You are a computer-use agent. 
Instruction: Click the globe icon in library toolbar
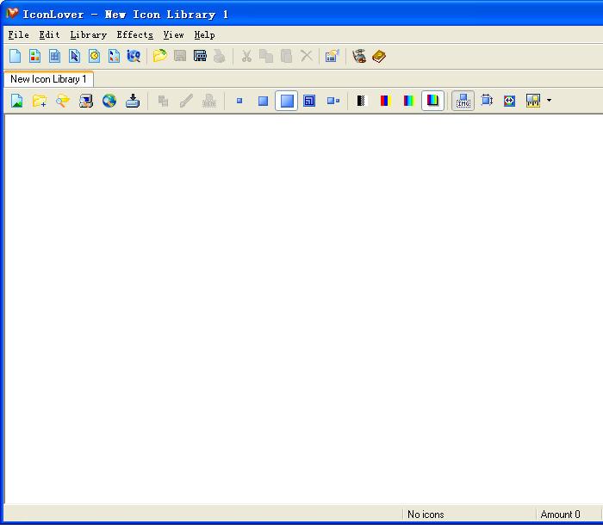109,101
